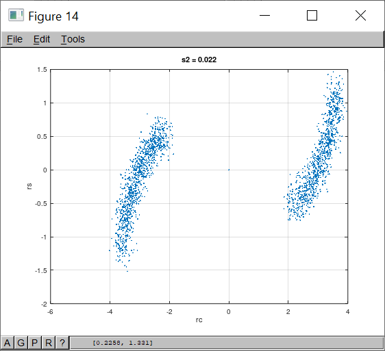Maximize the Figure 14 window

(312, 16)
